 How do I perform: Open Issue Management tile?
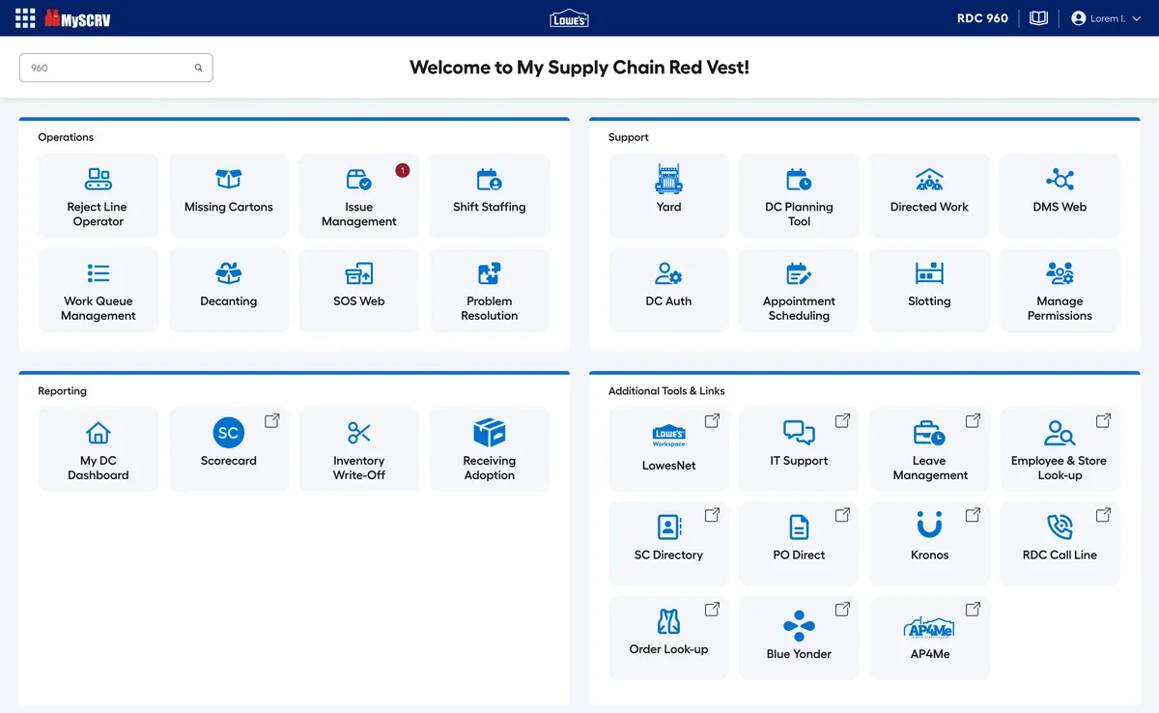click(359, 196)
